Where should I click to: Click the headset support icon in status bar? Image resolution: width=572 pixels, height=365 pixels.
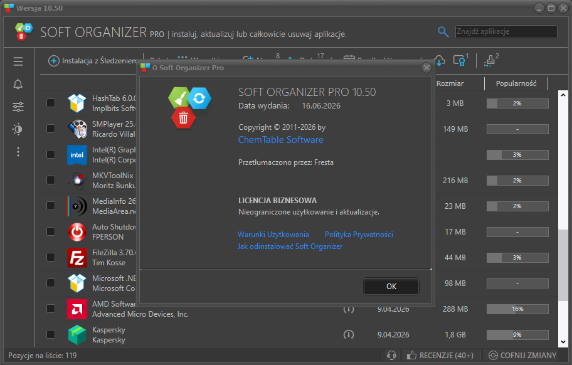coord(391,355)
